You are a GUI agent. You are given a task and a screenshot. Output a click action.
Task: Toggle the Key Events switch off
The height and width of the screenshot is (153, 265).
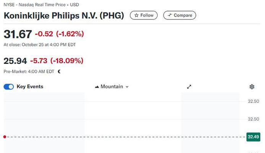click(x=9, y=86)
